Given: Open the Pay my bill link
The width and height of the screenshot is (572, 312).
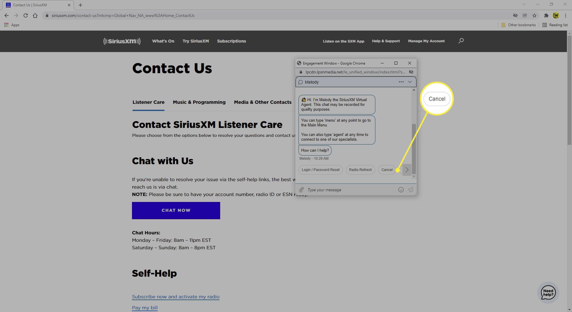Looking at the screenshot, I should [x=145, y=308].
